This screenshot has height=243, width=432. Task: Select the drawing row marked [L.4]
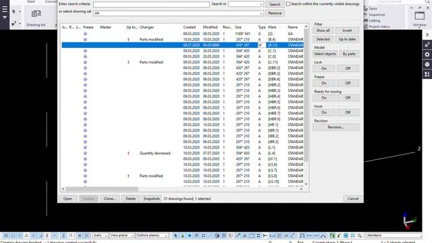pos(182,153)
